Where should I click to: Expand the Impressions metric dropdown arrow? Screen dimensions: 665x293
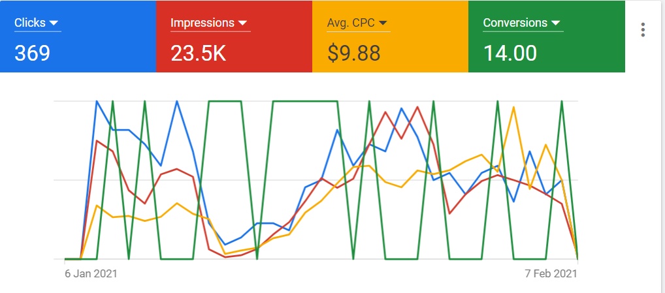[x=243, y=23]
